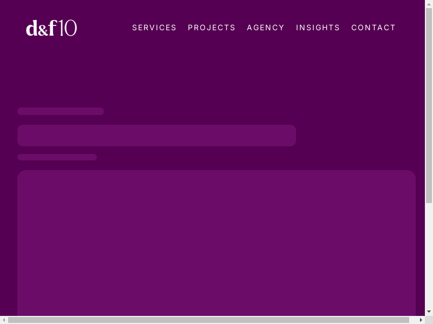433x324 pixels.
Task: Click the large loading placeholder card
Action: [216, 243]
